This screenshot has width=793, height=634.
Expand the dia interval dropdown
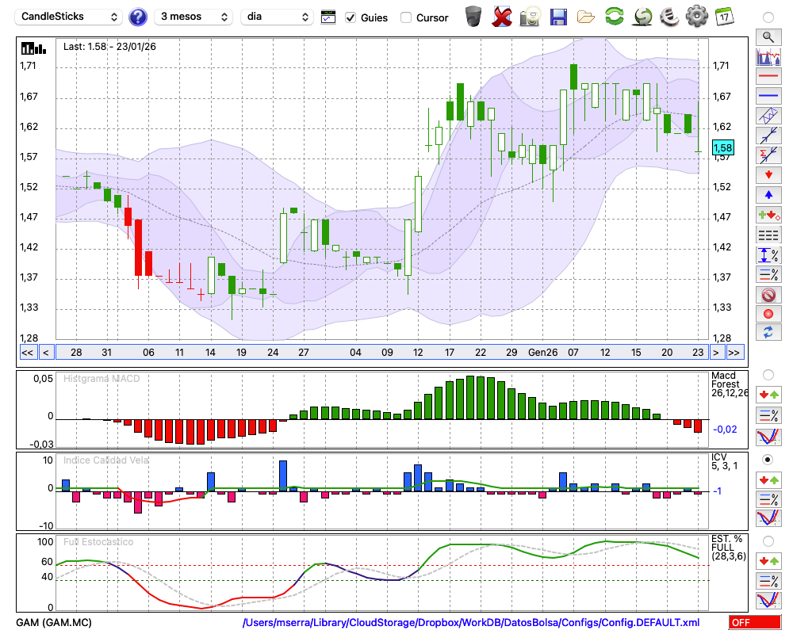(277, 17)
